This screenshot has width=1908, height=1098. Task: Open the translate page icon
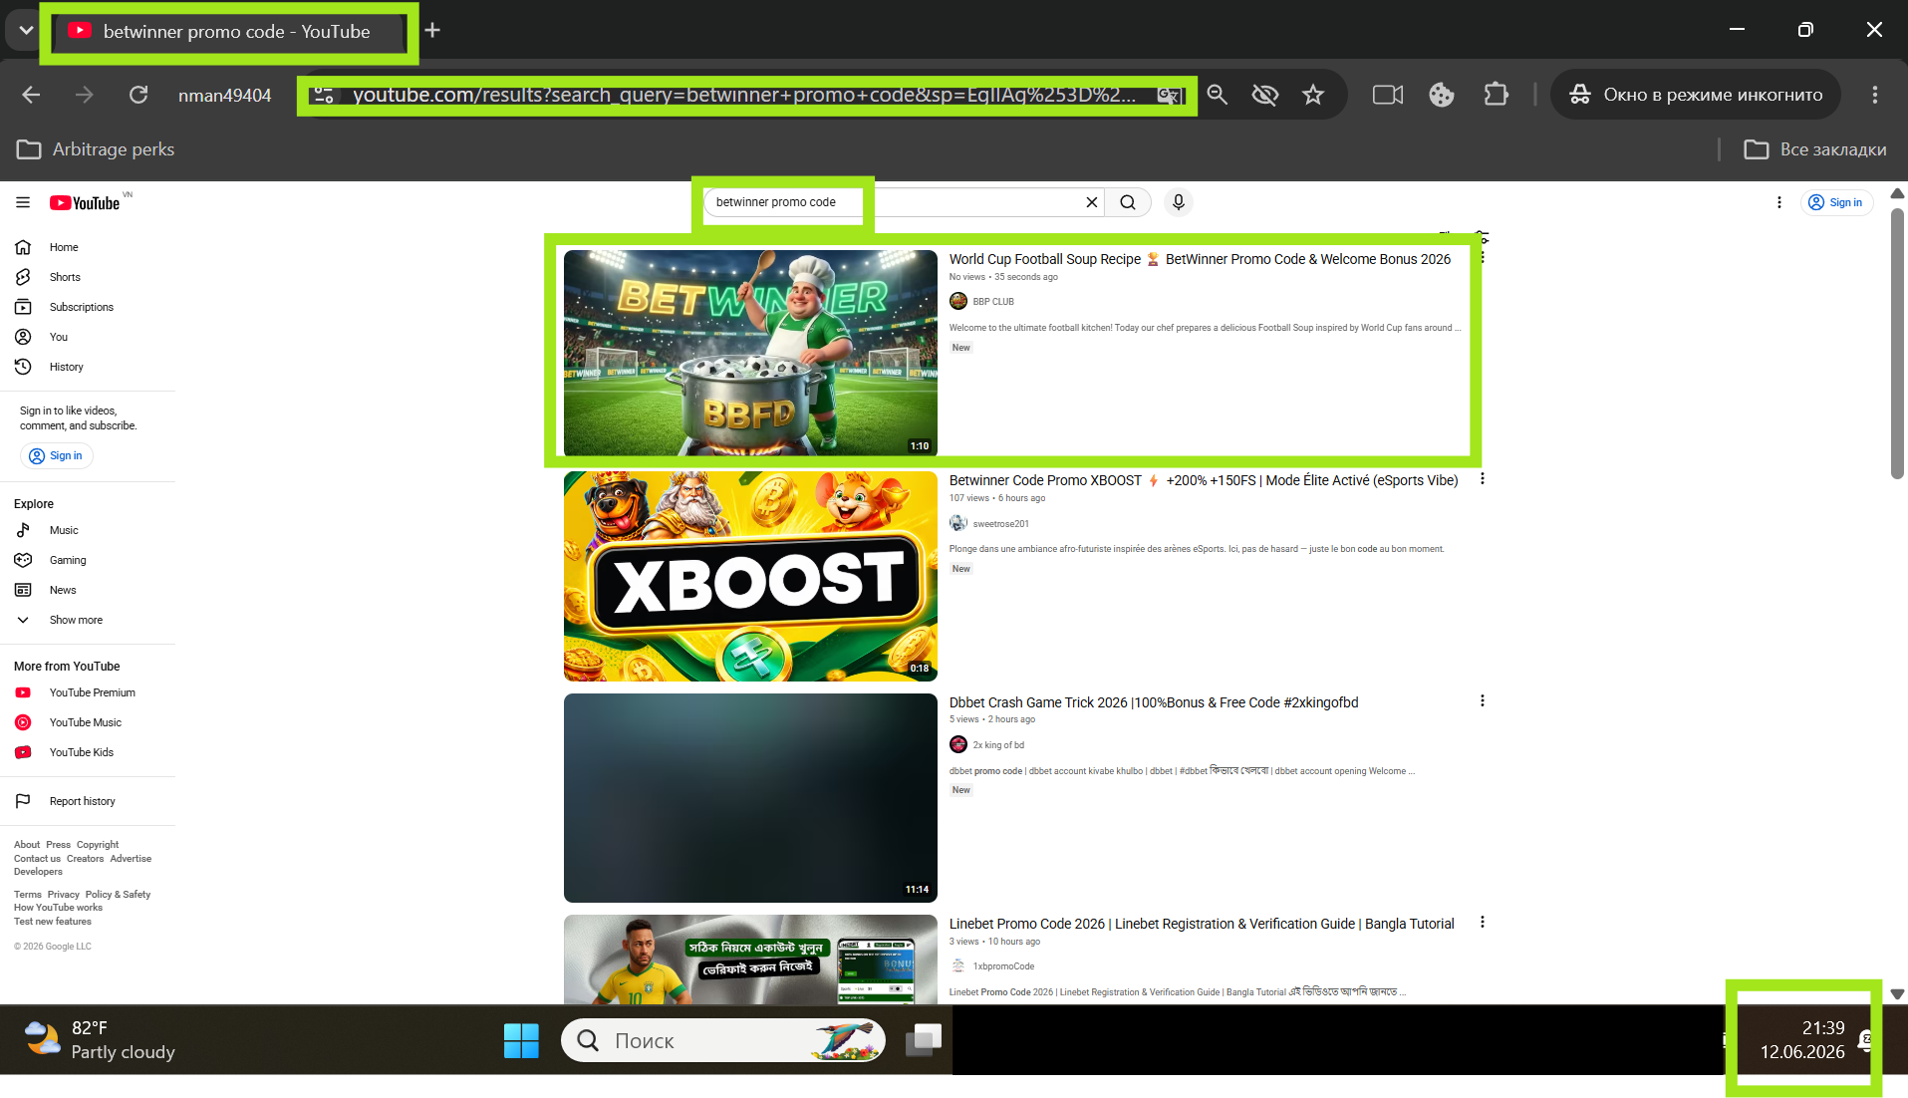pos(1169,96)
